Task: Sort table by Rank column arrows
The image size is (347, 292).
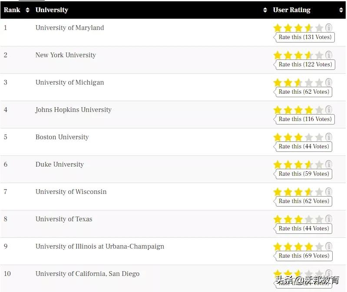Action: [27, 10]
